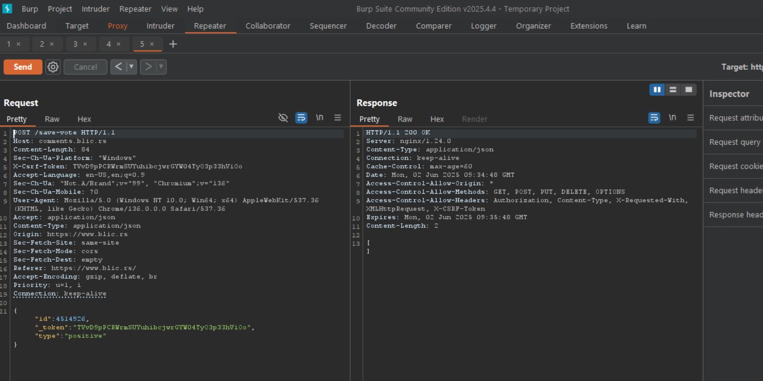Click the "id":4514926 JSON value
763x381 pixels.
click(70, 319)
